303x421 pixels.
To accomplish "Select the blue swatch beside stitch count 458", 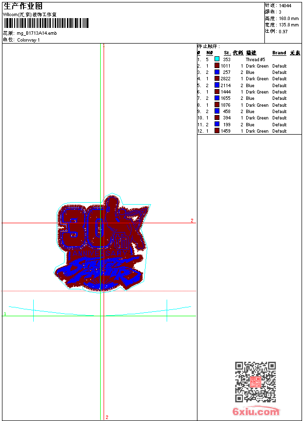I will click(x=217, y=111).
